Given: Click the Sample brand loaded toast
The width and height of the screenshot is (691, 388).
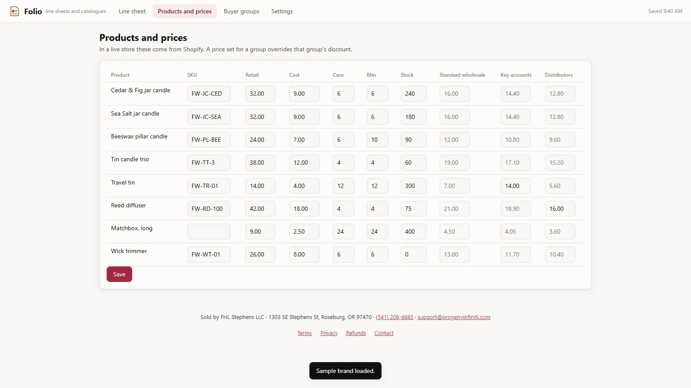Looking at the screenshot, I should (x=345, y=371).
